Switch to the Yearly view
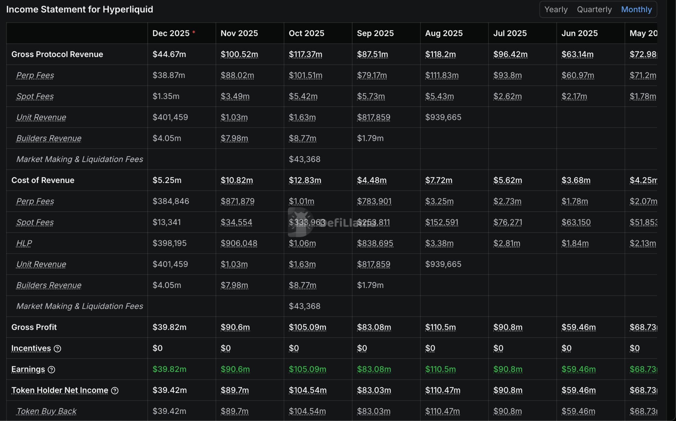This screenshot has width=676, height=421. pos(556,9)
